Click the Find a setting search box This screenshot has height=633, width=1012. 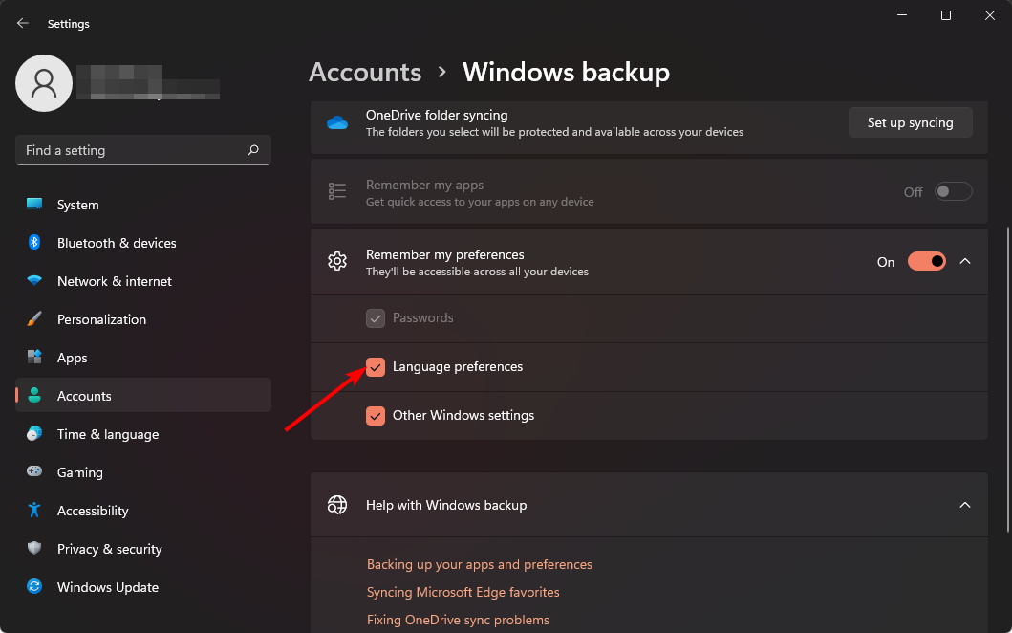point(134,150)
